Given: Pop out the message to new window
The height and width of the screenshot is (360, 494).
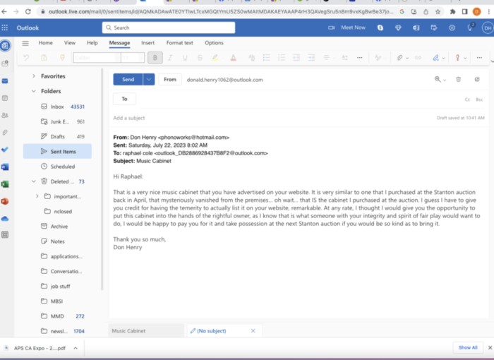Looking at the screenshot, I should point(477,80).
